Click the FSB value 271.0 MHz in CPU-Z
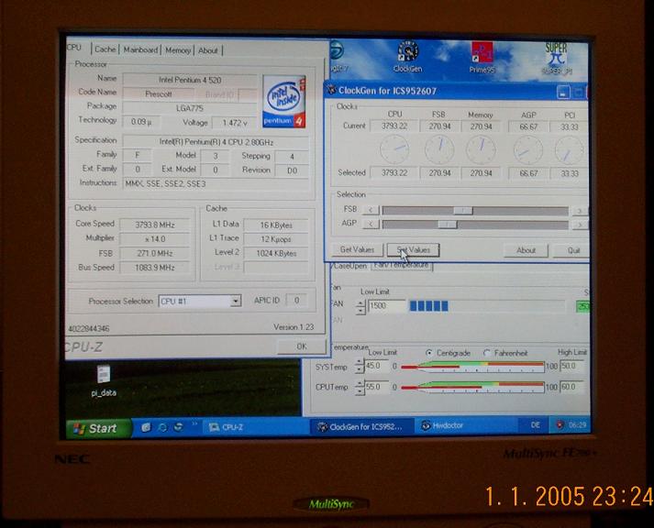 point(155,253)
